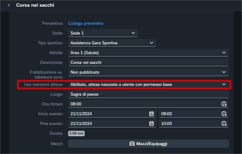This screenshot has height=154, width=242.
Task: Expand the Attività dropdown
Action: [224, 53]
